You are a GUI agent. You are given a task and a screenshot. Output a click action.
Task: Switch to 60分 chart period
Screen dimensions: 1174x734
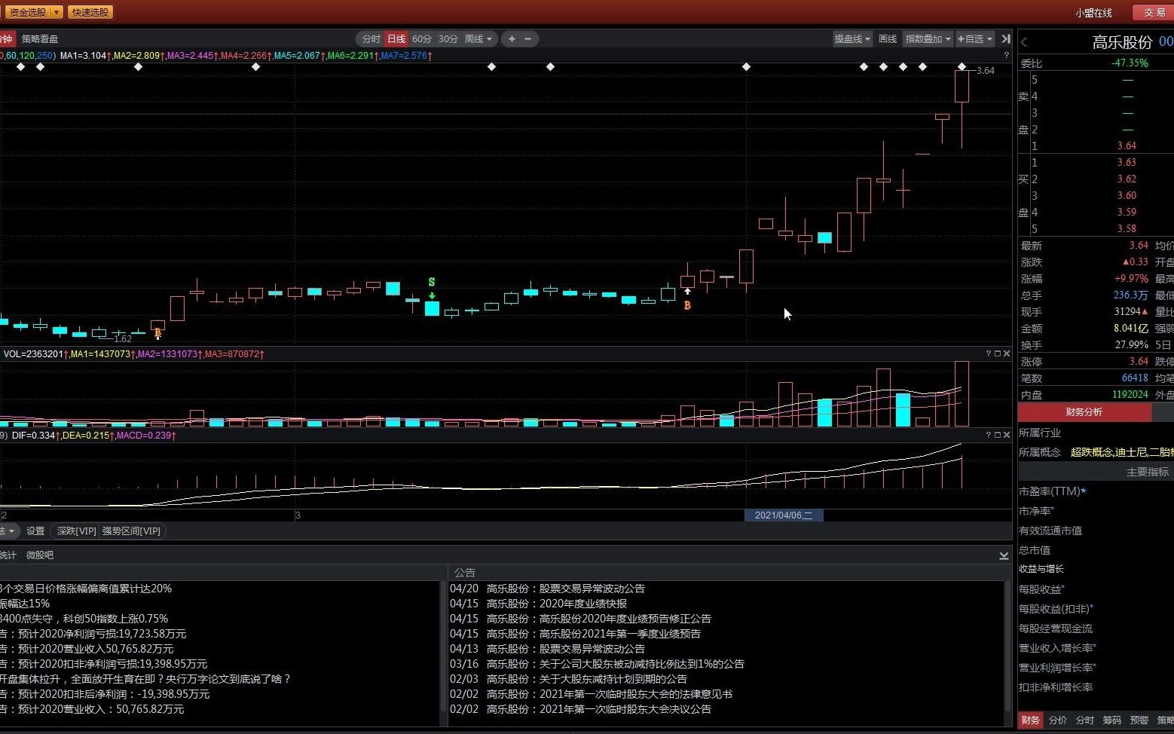[422, 38]
